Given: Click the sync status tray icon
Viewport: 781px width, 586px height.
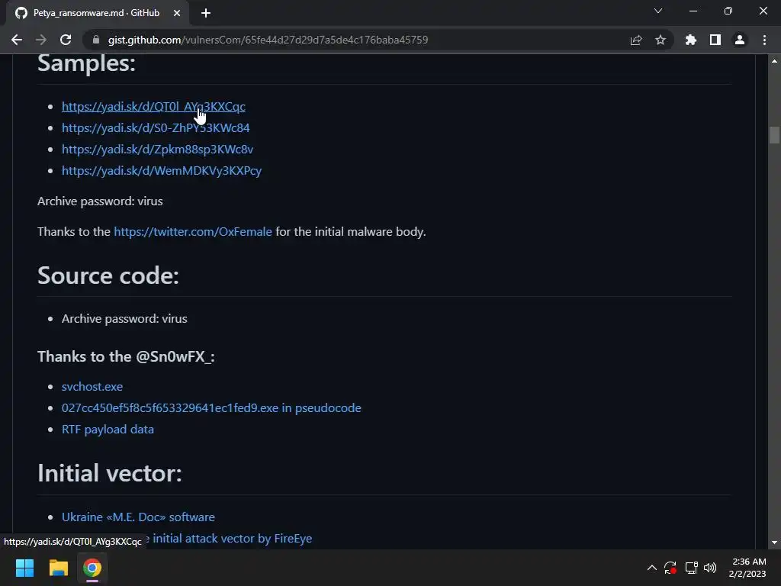Looking at the screenshot, I should click(670, 568).
